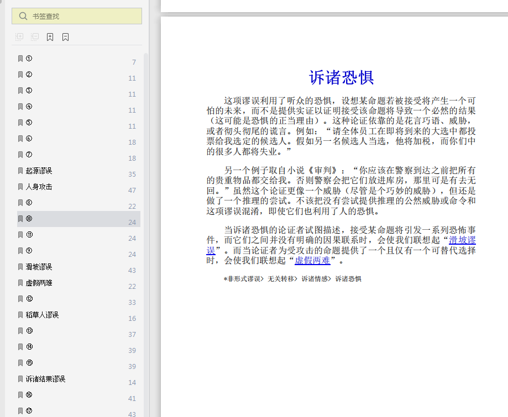The image size is (508, 417).
Task: Focus the 书签查找 search field
Action: coord(77,16)
